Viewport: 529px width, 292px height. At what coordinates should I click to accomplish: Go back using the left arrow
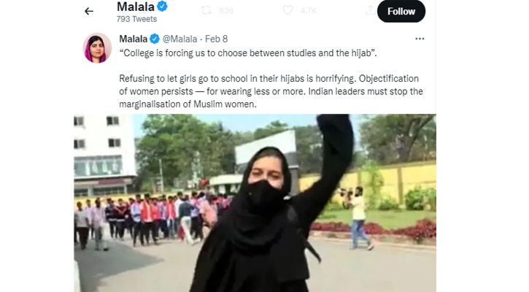pos(89,12)
